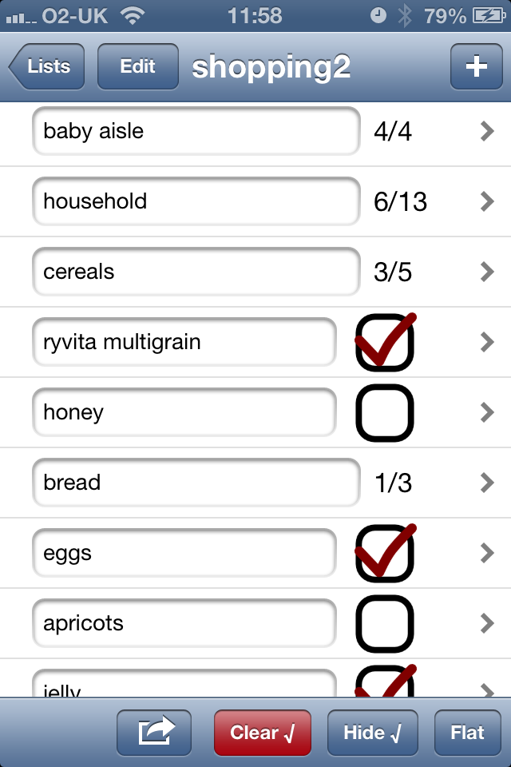Expand the baby aisle category chevron

(487, 132)
